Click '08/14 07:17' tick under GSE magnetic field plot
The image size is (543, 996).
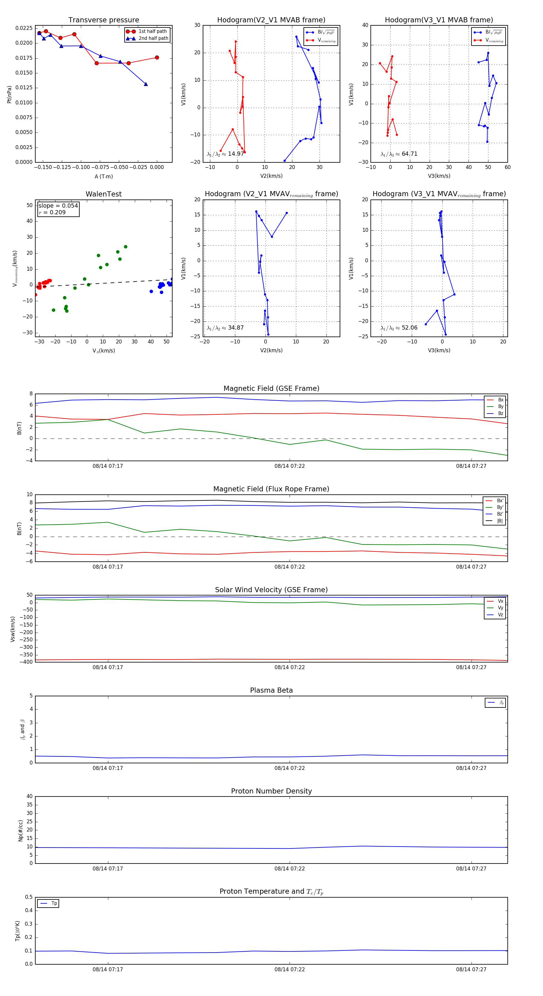108,466
